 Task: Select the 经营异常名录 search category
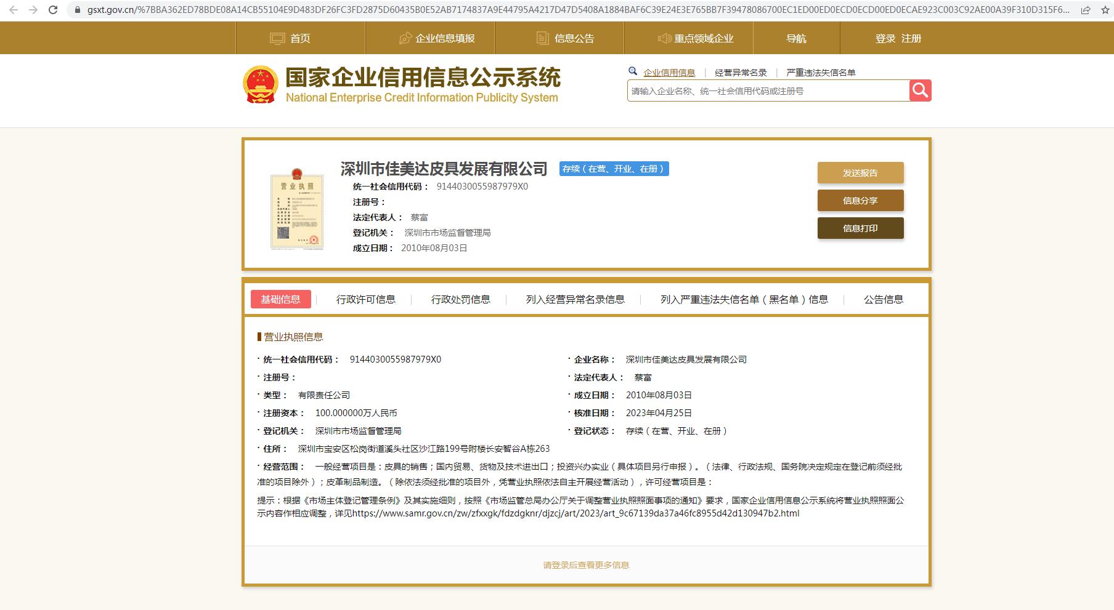[x=741, y=73]
